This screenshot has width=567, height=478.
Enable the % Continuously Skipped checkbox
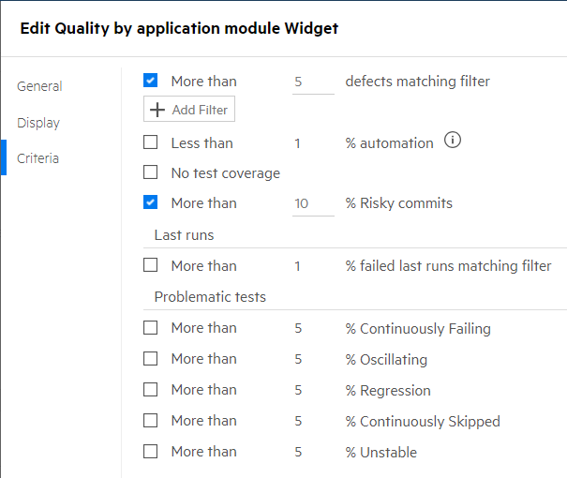tap(151, 421)
